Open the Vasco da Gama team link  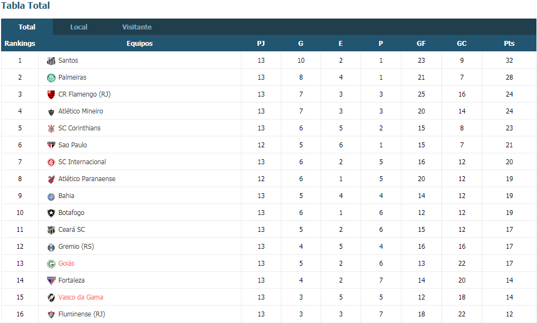point(80,297)
